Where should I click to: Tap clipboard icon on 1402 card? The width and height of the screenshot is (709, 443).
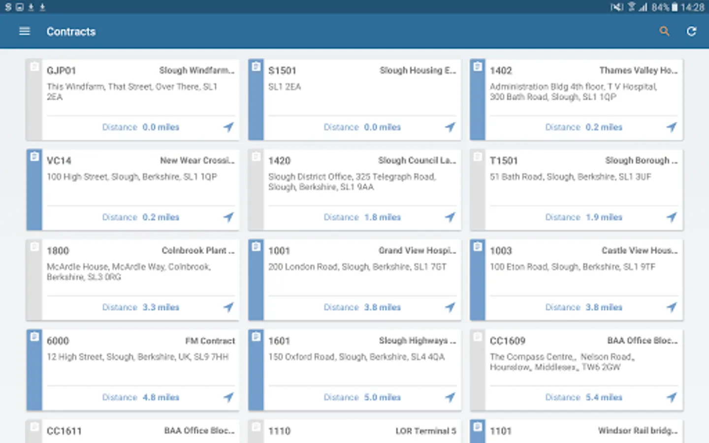click(x=478, y=66)
